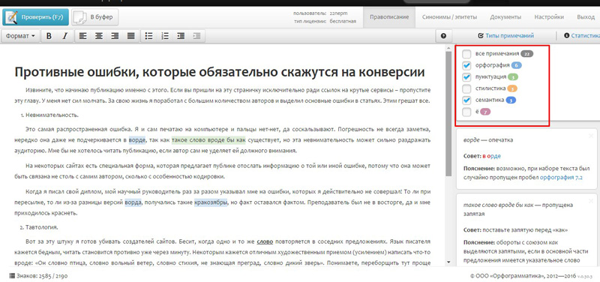Click the highlighted word ворде in the text
Screen dimensions: 600x282
tap(137, 140)
